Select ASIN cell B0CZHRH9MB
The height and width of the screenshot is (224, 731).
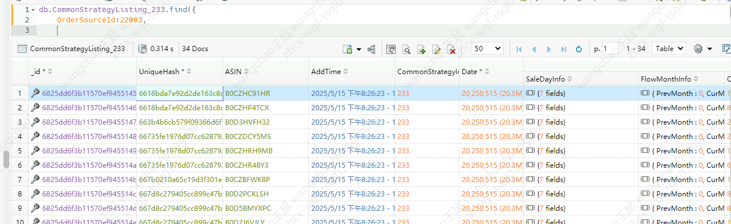pyautogui.click(x=266, y=150)
